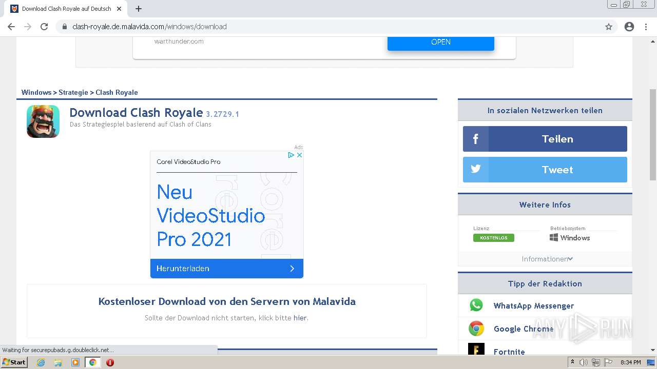Click the Download Clash Royale heading
Viewport: 657px width, 369px height.
coord(136,113)
